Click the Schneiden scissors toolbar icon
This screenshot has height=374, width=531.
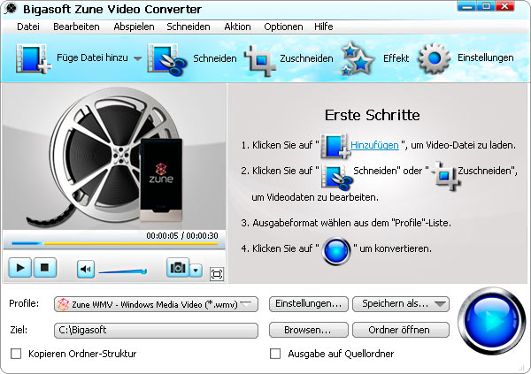(167, 59)
